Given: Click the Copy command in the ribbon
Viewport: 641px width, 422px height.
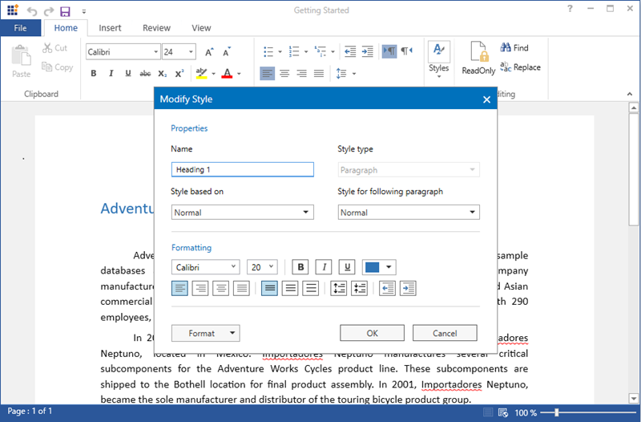Looking at the screenshot, I should pyautogui.click(x=57, y=67).
